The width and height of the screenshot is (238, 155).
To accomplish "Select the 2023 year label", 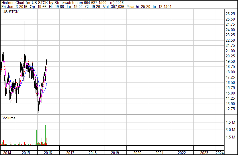I will point(204,153).
